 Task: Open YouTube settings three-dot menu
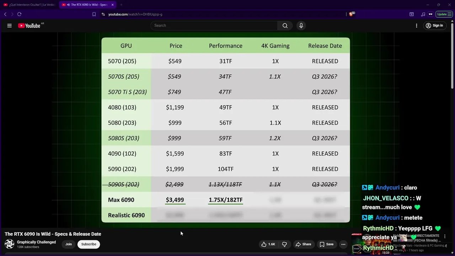[417, 26]
